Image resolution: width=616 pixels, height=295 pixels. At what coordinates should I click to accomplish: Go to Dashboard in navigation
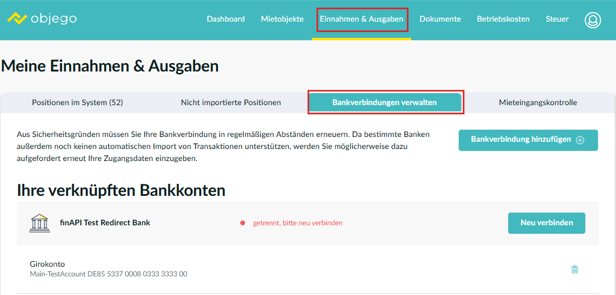[x=226, y=19]
